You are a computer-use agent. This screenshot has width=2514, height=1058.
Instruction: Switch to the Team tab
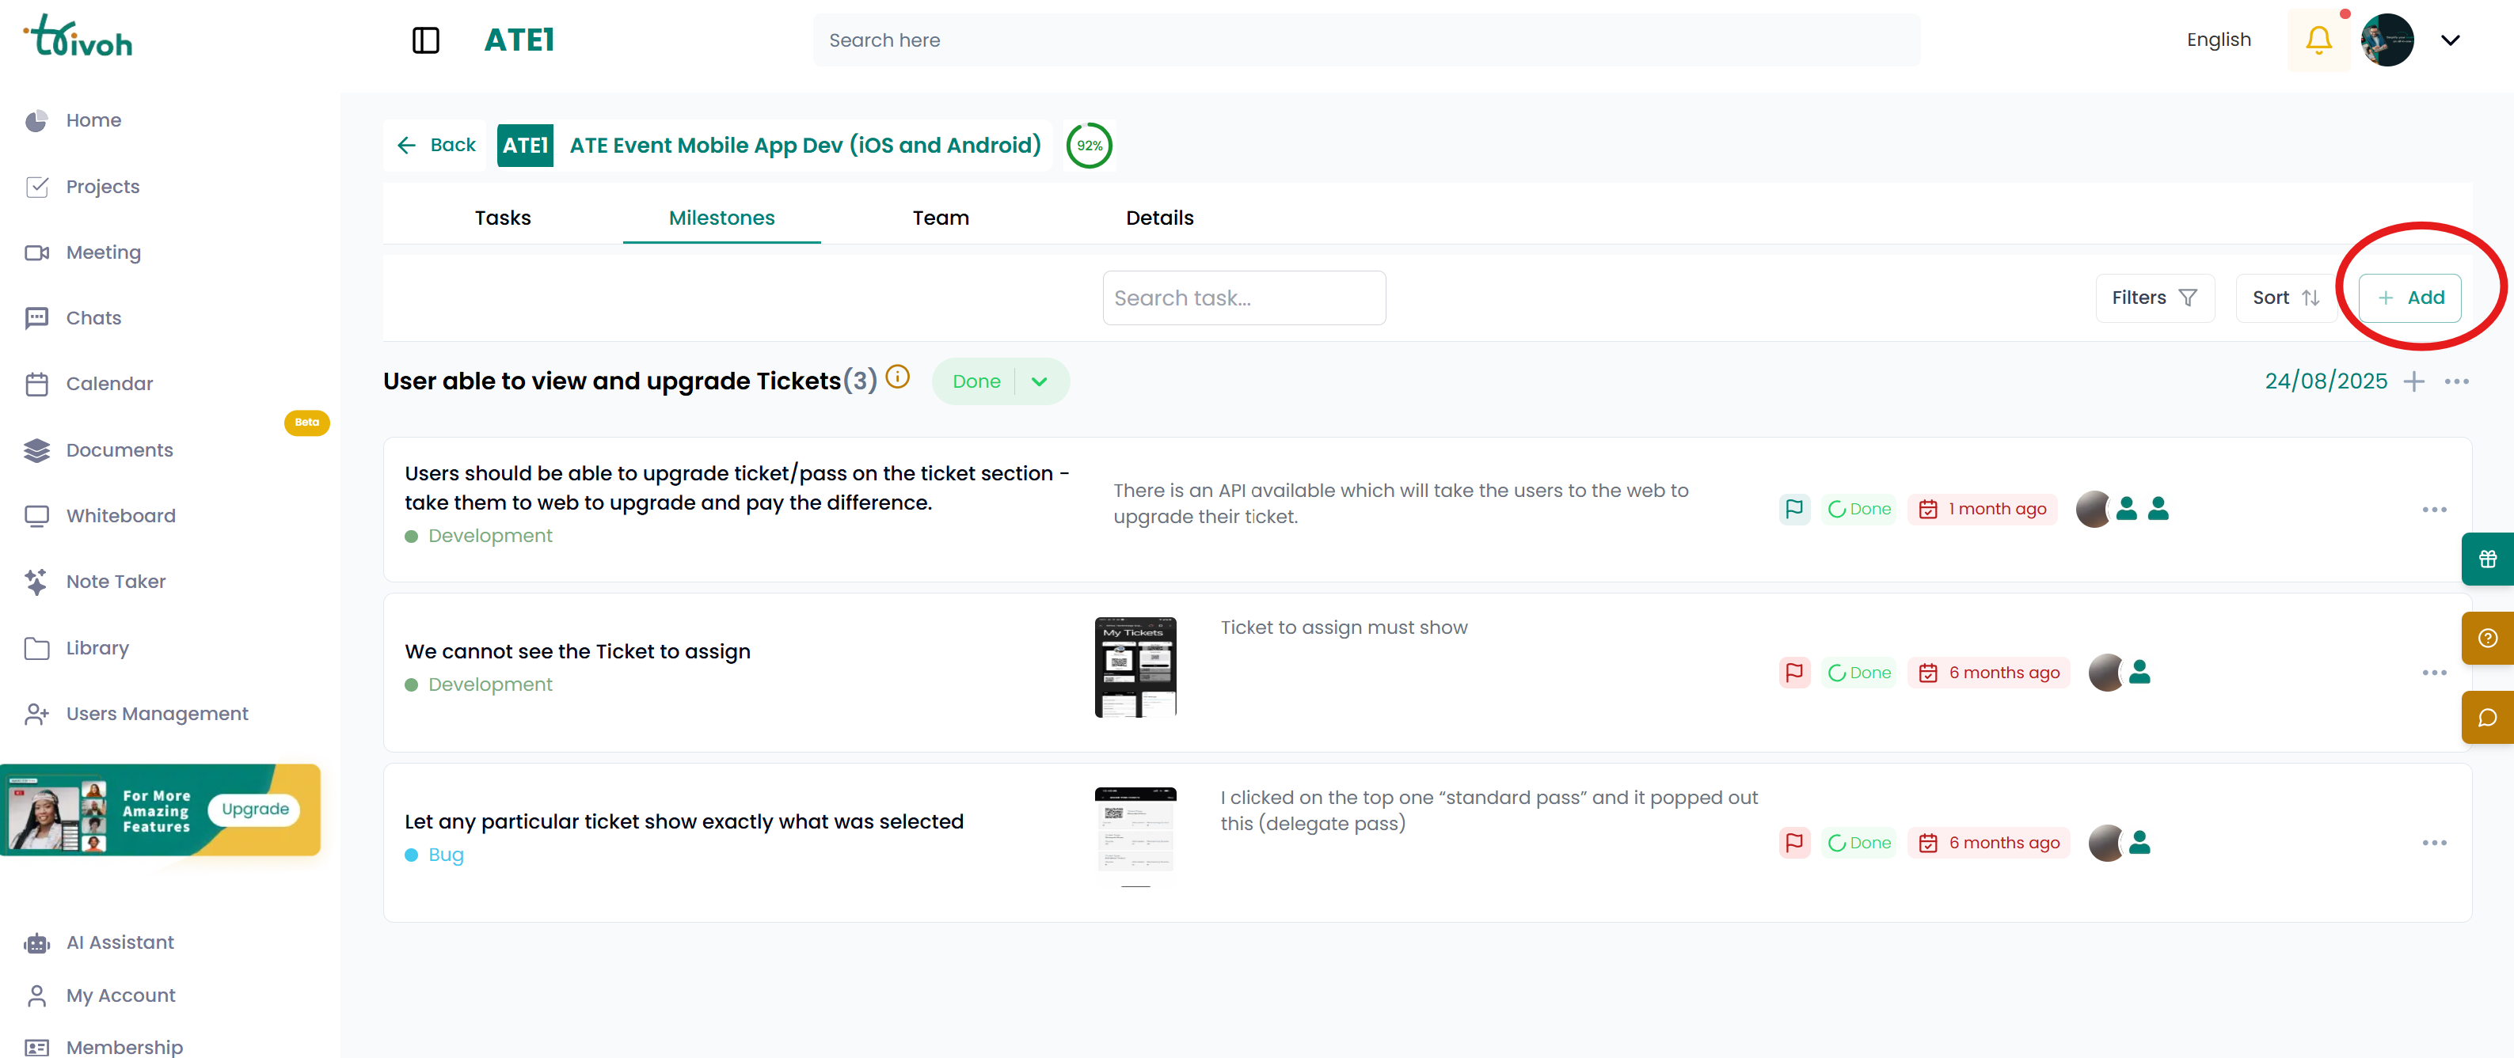pos(940,218)
